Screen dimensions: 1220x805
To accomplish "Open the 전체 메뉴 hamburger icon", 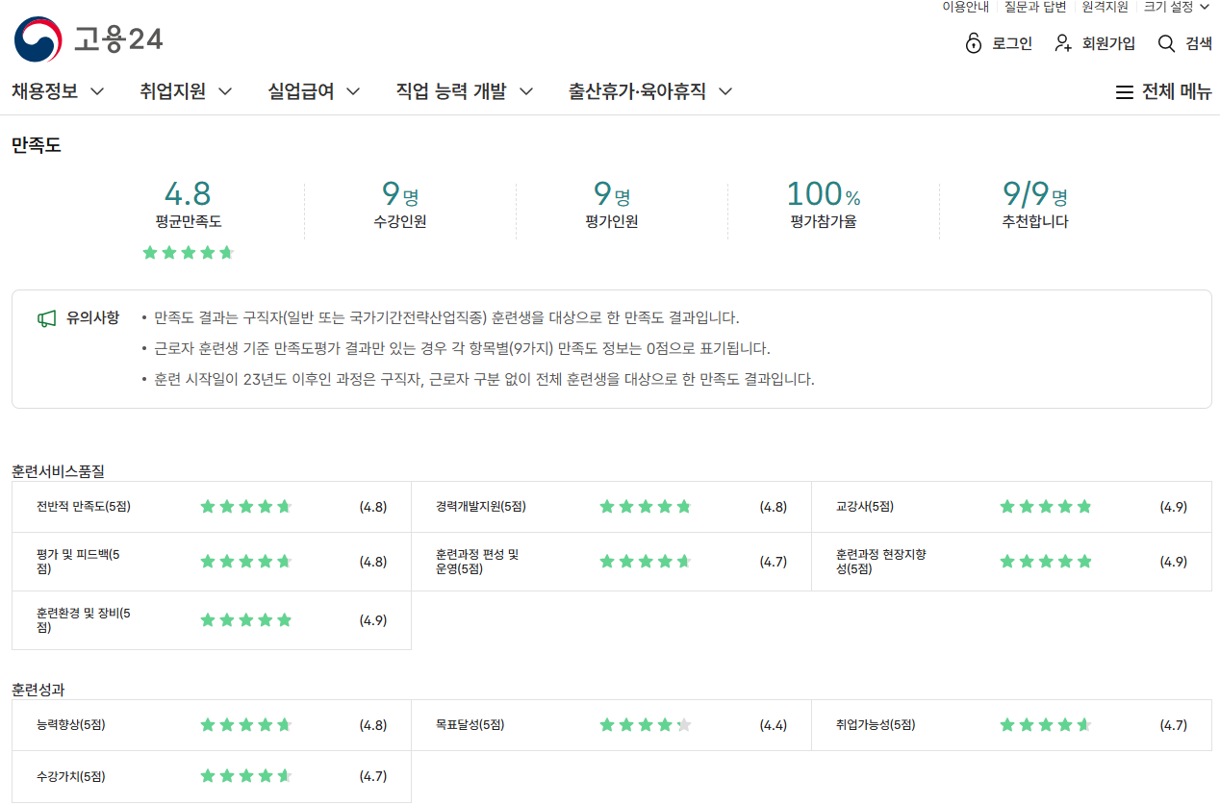I will pos(1124,92).
